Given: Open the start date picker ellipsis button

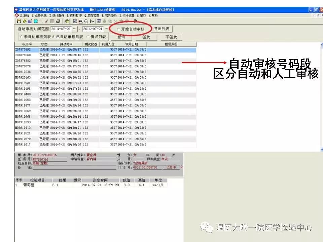Looking at the screenshot, I should (x=75, y=29).
